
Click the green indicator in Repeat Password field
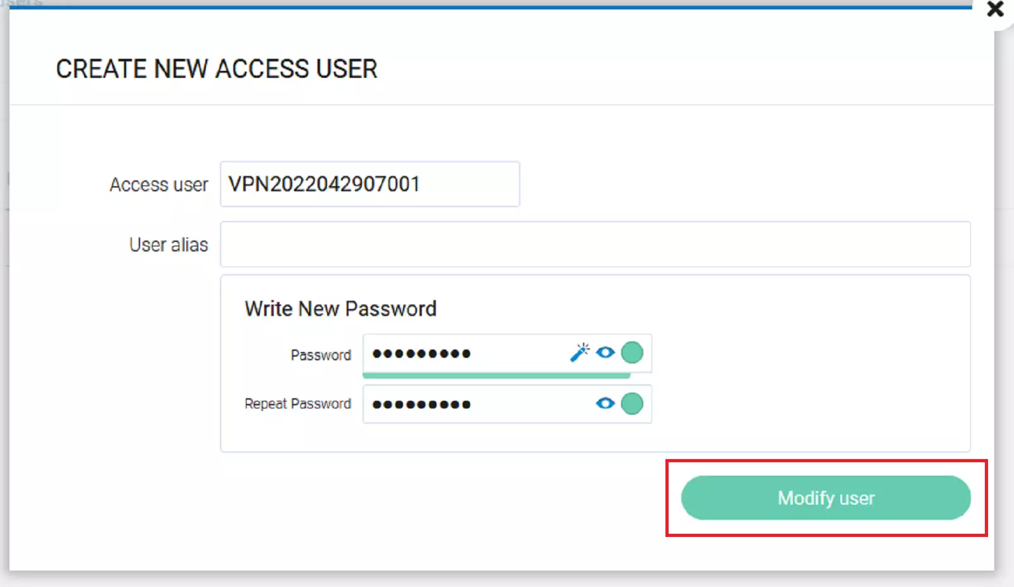[x=632, y=403]
